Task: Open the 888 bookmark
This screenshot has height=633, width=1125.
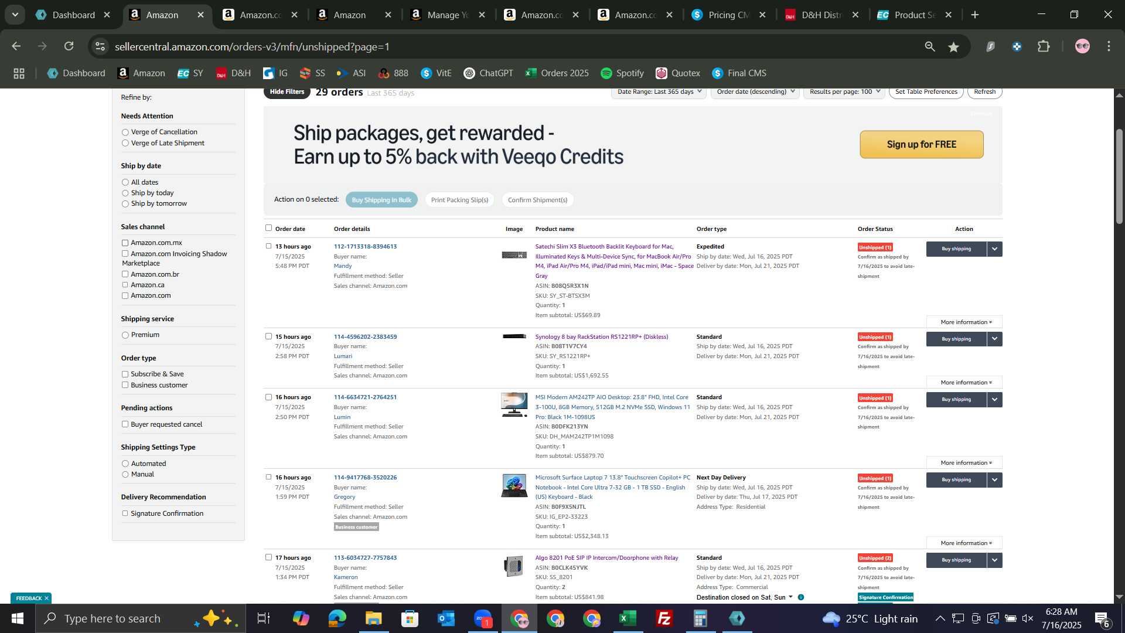Action: coord(393,73)
